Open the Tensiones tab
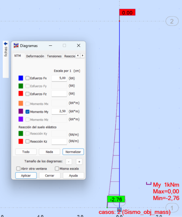 point(54,56)
